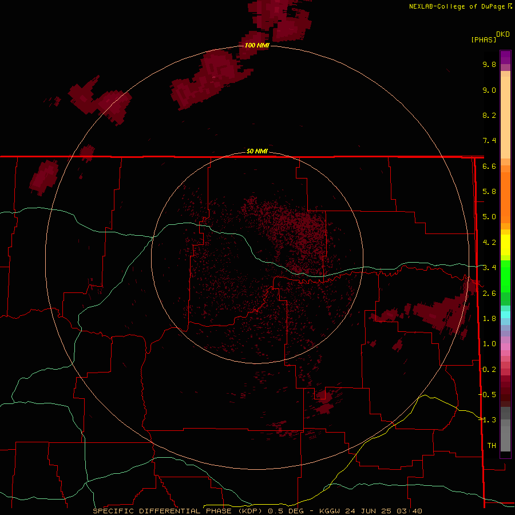Click the TH threshold label on legend

pos(492,446)
